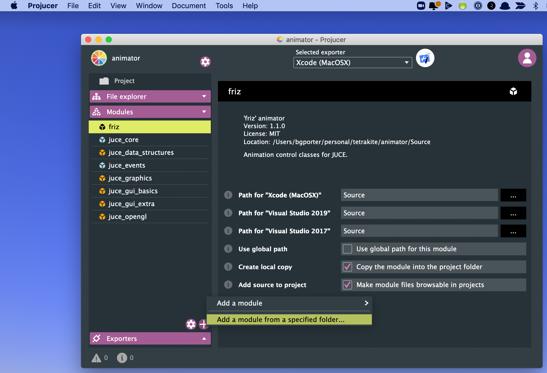Enable Use global path for this module
547x373 pixels.
(x=347, y=249)
